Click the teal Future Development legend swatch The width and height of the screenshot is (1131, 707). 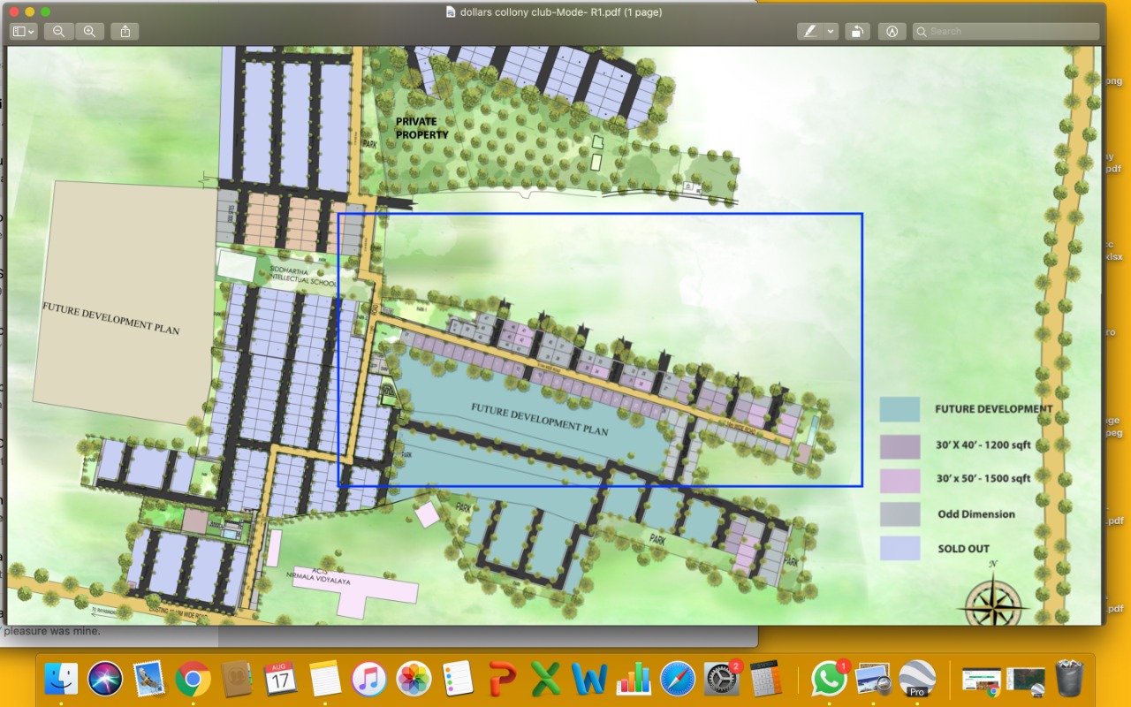click(x=899, y=409)
